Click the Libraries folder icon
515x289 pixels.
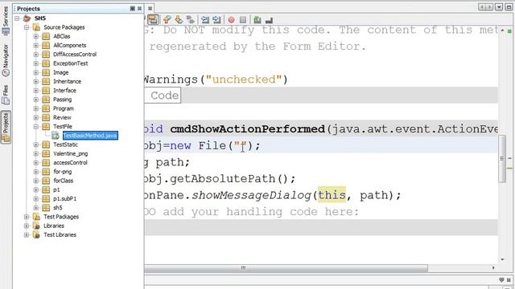click(36, 226)
